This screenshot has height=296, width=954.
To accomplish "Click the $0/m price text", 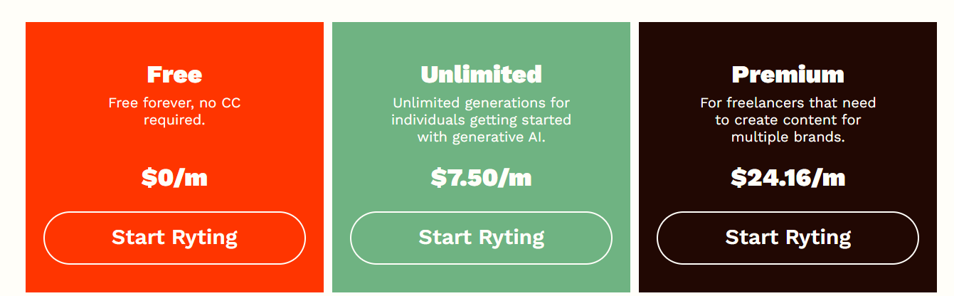I will tap(174, 177).
